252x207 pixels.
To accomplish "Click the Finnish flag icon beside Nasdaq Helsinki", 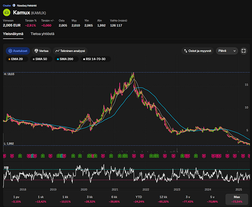I will [14, 5].
